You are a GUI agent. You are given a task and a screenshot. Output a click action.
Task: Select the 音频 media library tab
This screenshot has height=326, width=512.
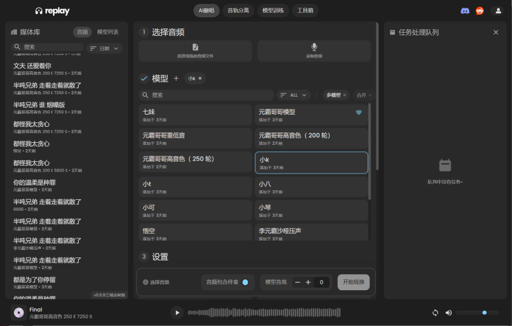point(83,32)
